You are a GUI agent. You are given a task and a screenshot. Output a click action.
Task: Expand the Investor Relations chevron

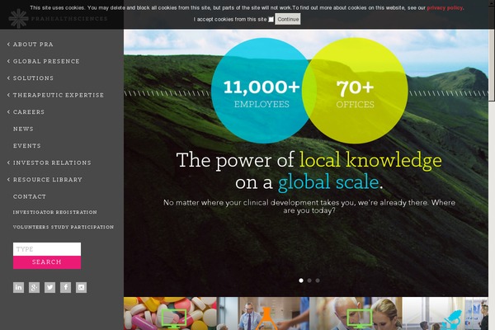[8, 163]
